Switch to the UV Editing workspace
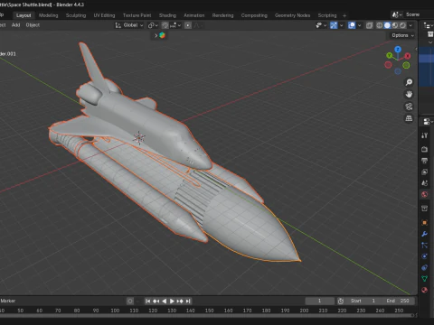The height and width of the screenshot is (325, 434). 104,15
